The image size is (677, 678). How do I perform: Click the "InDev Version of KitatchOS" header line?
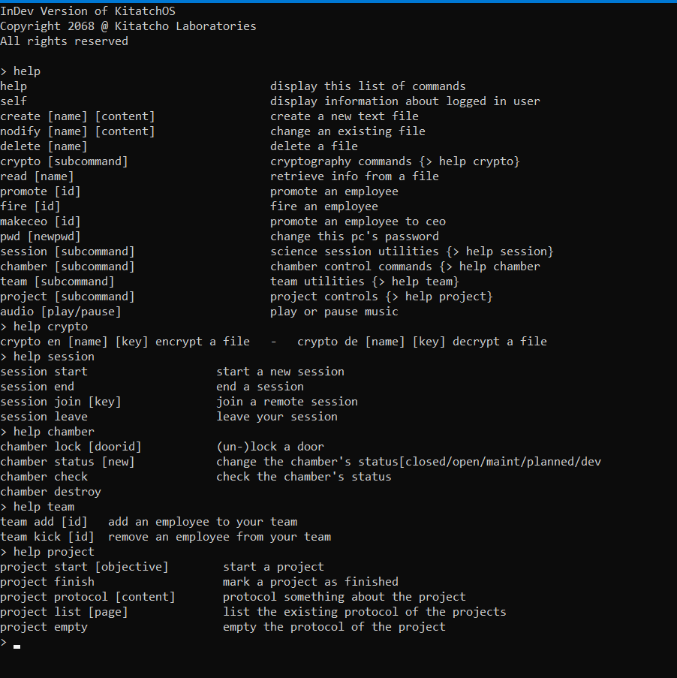88,11
